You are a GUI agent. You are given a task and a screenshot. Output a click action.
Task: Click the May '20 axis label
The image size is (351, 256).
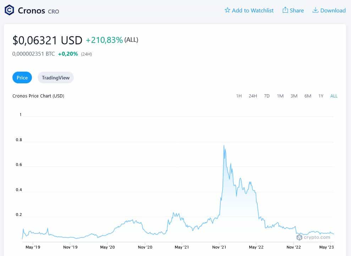pyautogui.click(x=108, y=247)
